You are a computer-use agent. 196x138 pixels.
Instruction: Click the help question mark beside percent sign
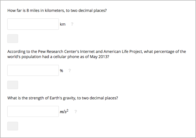70,71
